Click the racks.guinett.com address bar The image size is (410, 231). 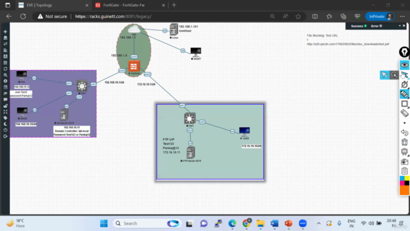click(113, 16)
